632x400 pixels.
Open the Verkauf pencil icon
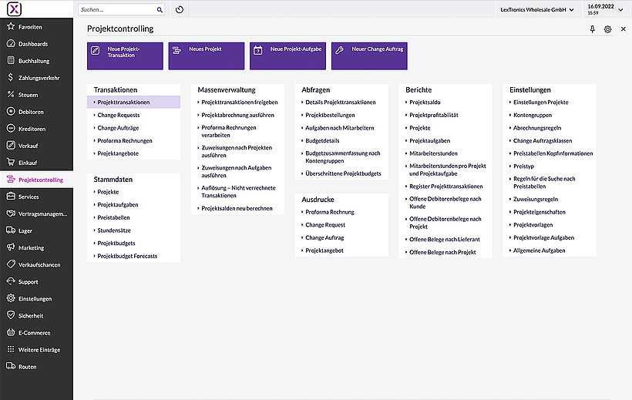(11, 145)
